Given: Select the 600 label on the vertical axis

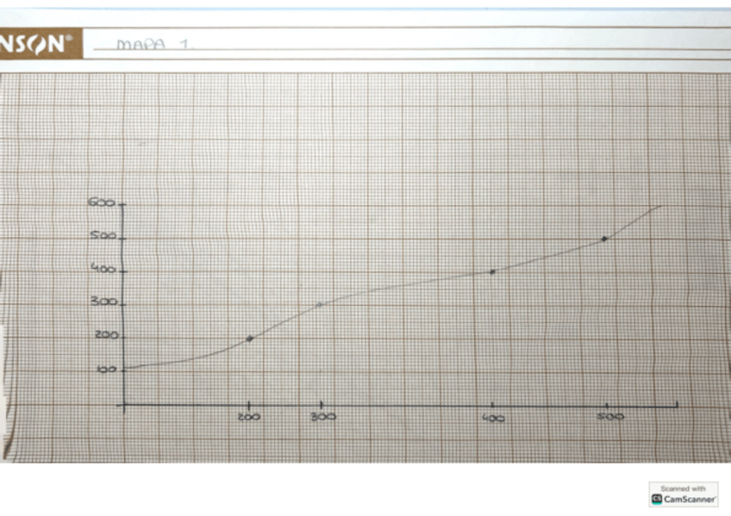Looking at the screenshot, I should [100, 203].
